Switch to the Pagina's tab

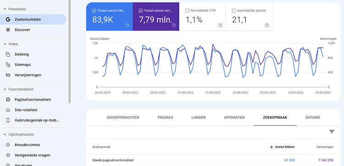point(165,117)
